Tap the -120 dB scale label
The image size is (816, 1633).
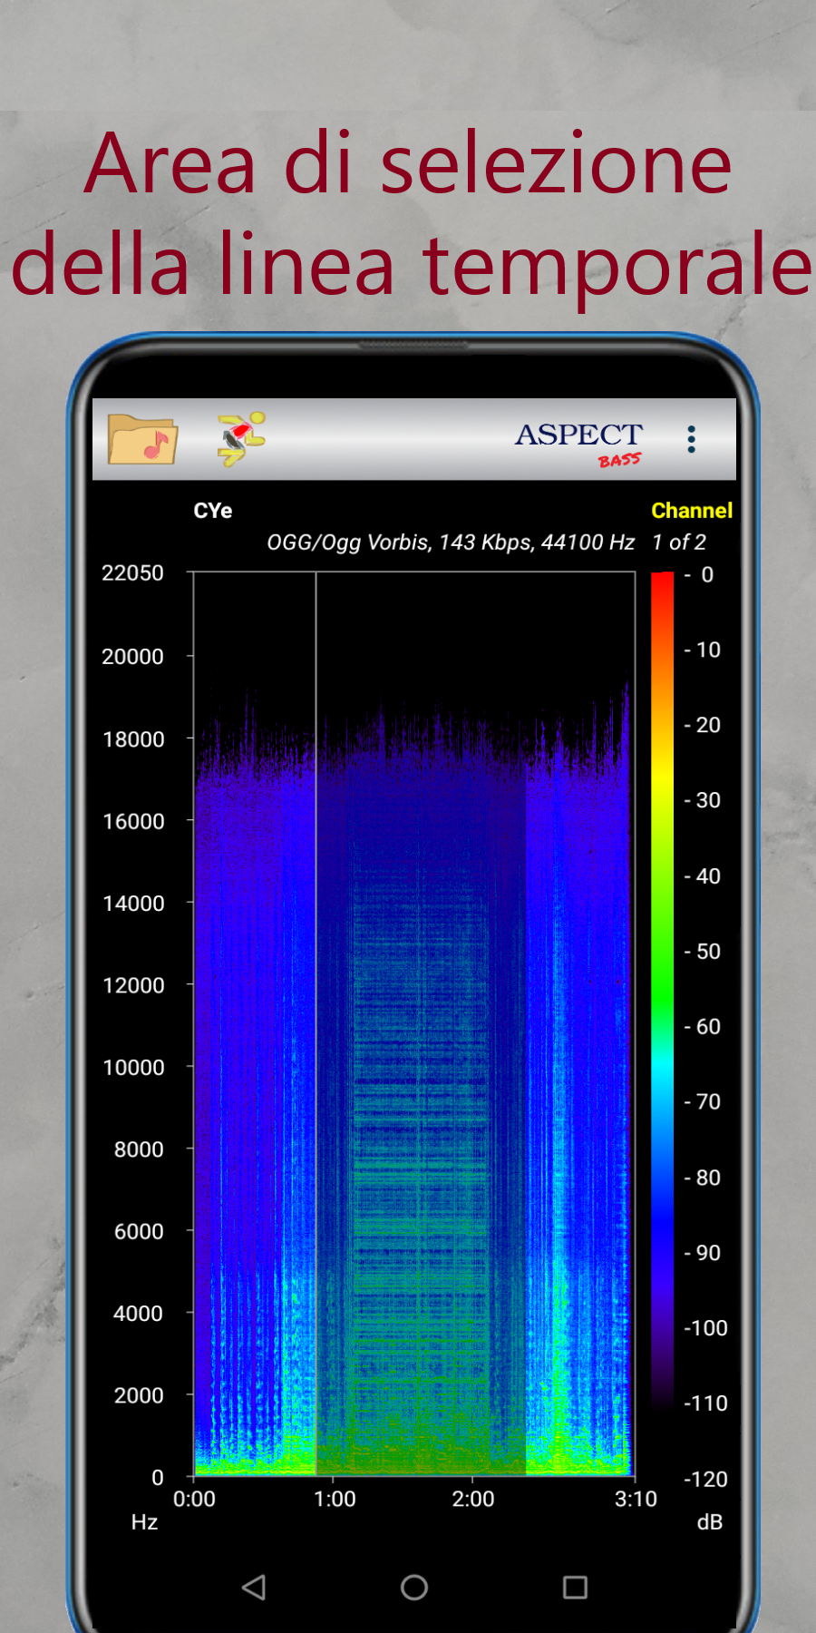[x=705, y=1480]
